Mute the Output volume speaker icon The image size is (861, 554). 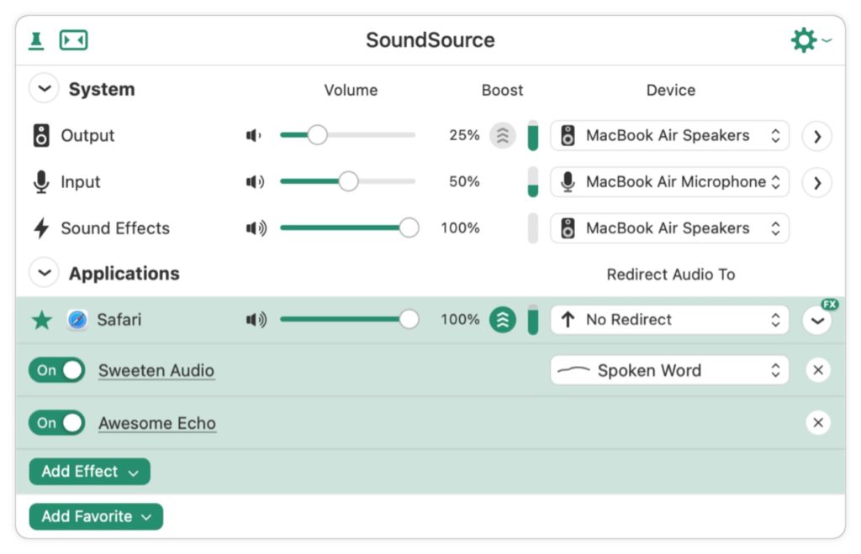point(254,135)
